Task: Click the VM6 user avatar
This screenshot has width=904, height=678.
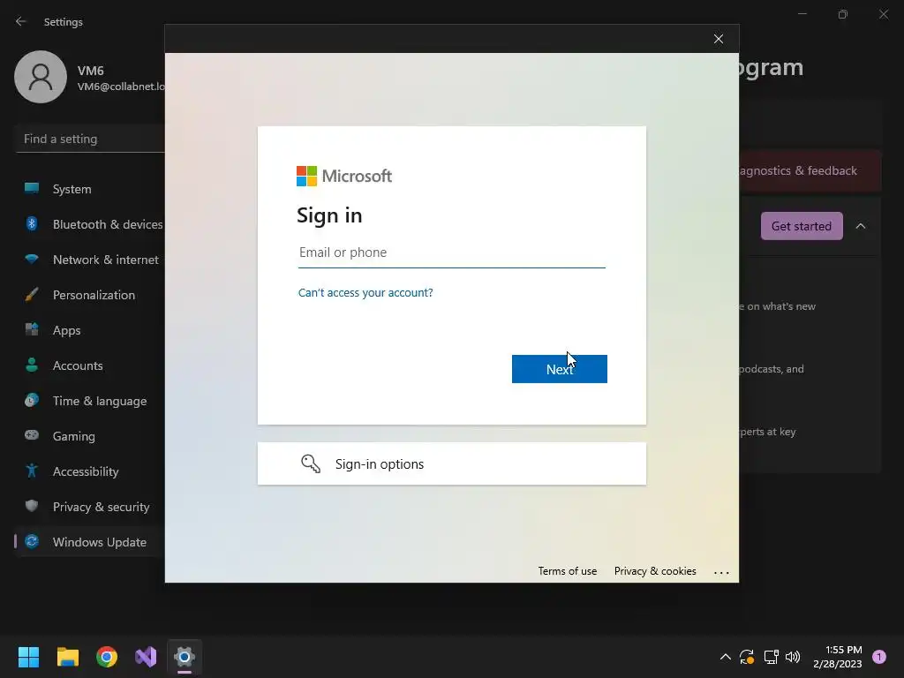Action: (x=41, y=77)
